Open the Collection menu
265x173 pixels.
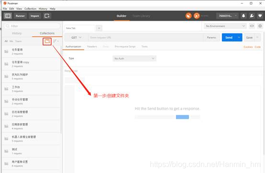[31, 9]
